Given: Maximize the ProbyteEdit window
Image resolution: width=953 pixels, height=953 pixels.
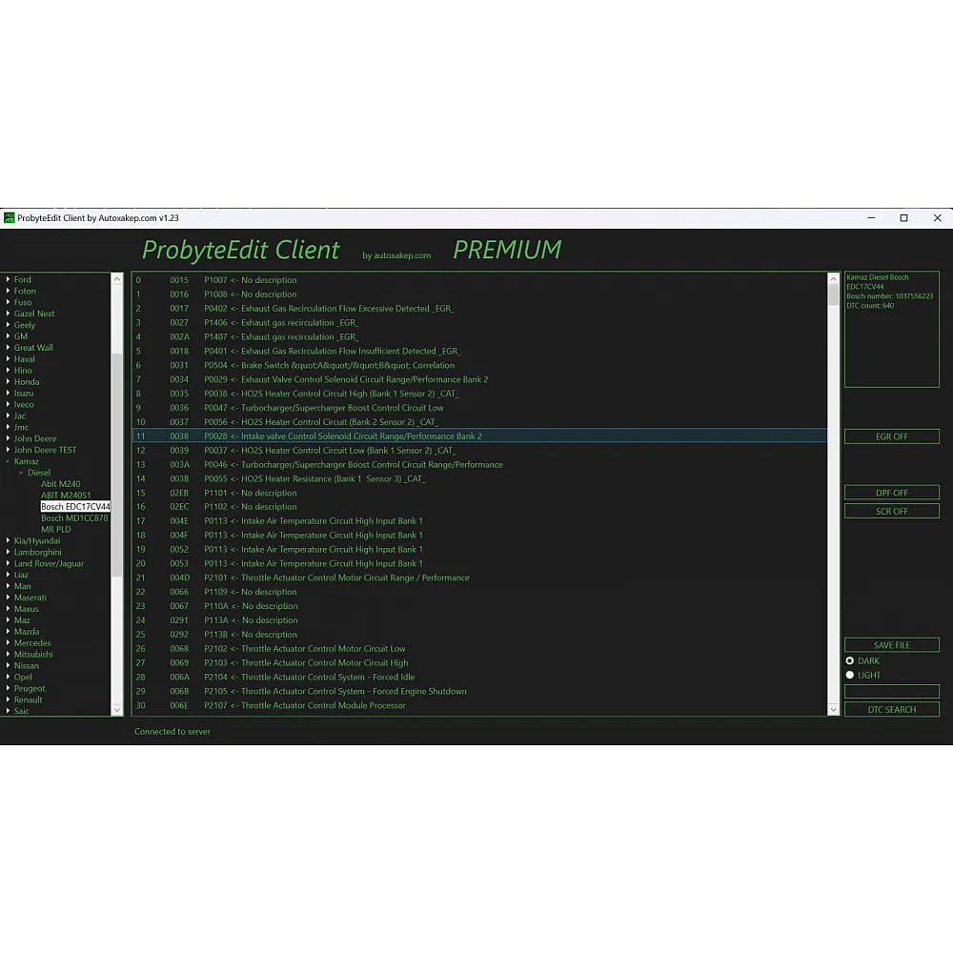Looking at the screenshot, I should click(903, 218).
